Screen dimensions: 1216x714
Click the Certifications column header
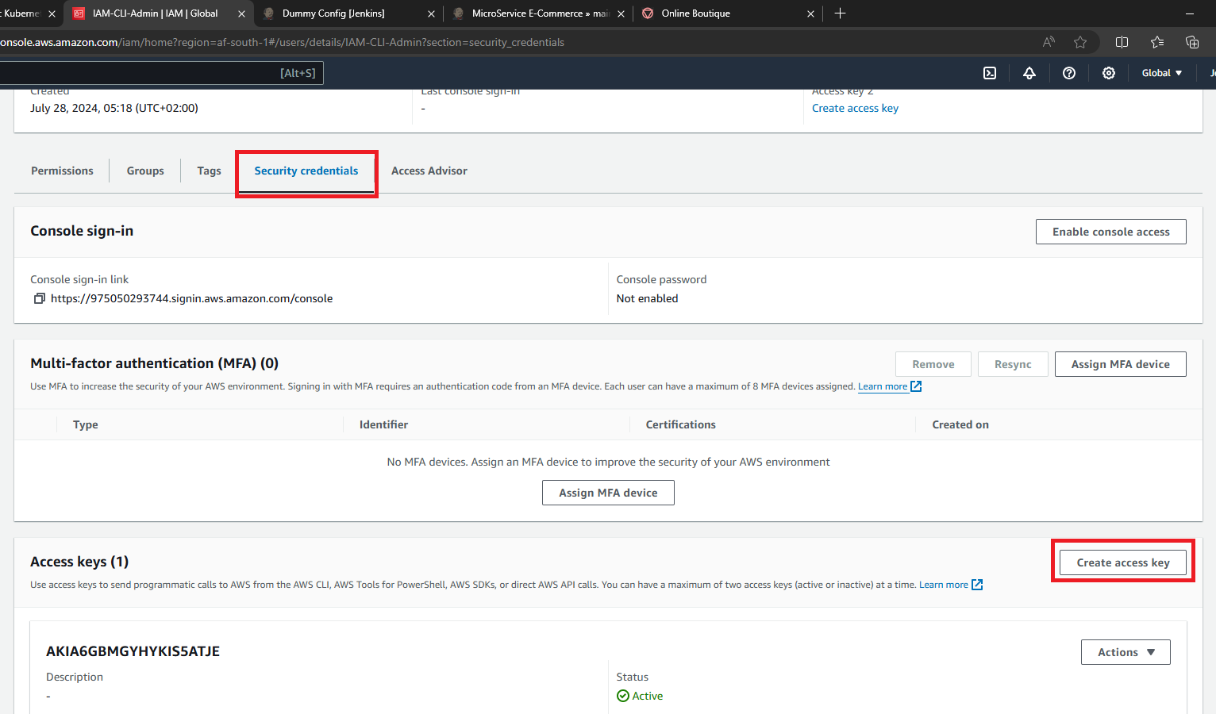point(680,424)
